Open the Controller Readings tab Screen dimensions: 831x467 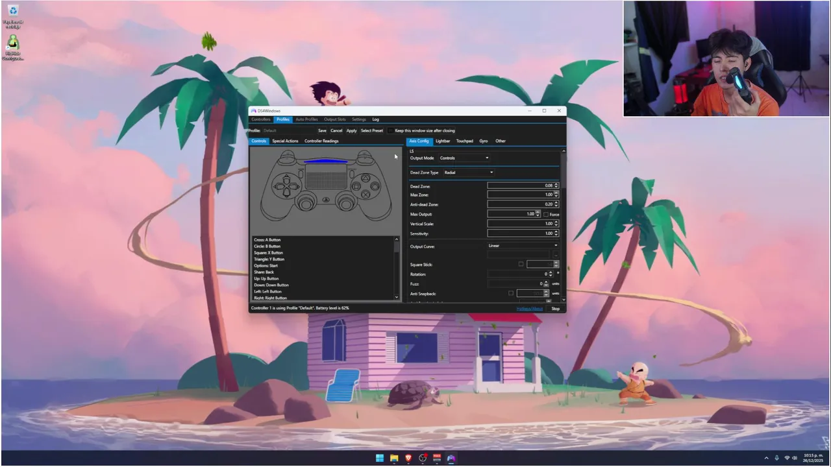point(321,141)
